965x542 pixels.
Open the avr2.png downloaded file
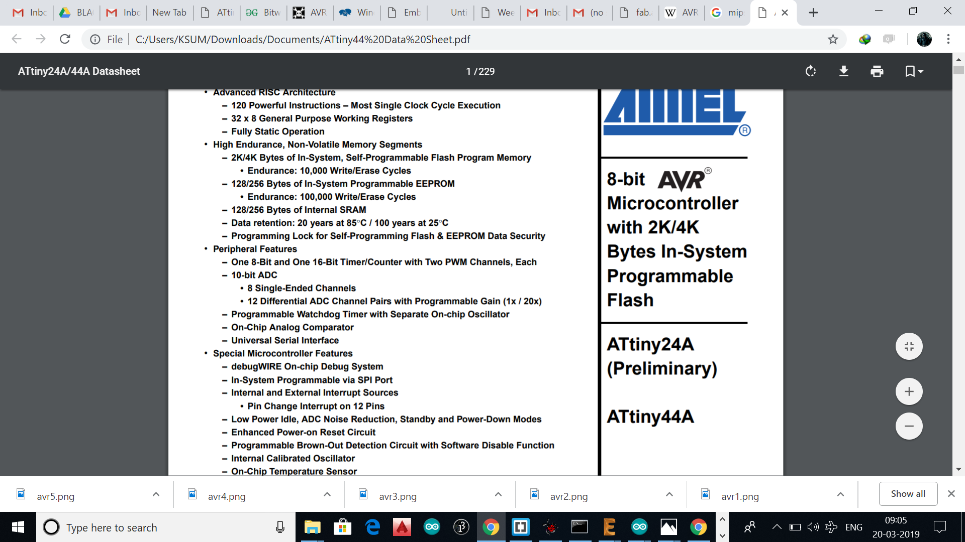coord(568,496)
